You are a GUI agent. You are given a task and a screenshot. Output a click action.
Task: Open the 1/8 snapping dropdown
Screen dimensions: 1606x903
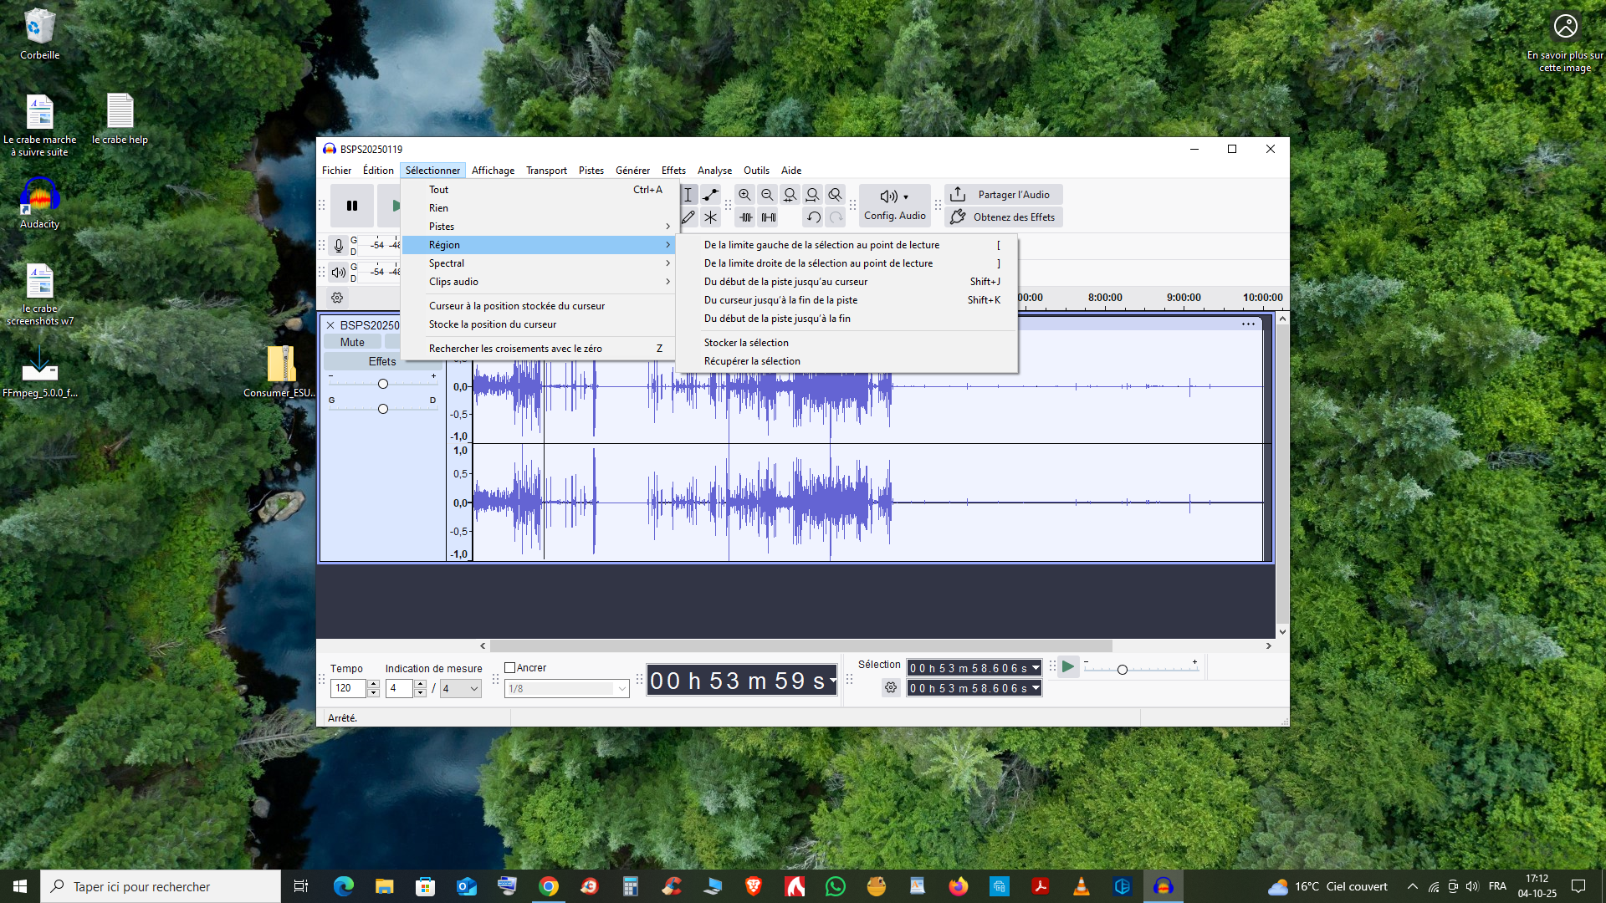click(x=621, y=689)
